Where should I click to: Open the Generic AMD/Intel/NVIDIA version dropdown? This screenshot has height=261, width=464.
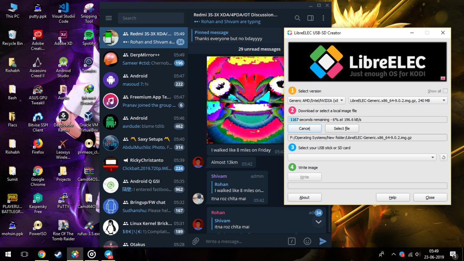click(316, 100)
